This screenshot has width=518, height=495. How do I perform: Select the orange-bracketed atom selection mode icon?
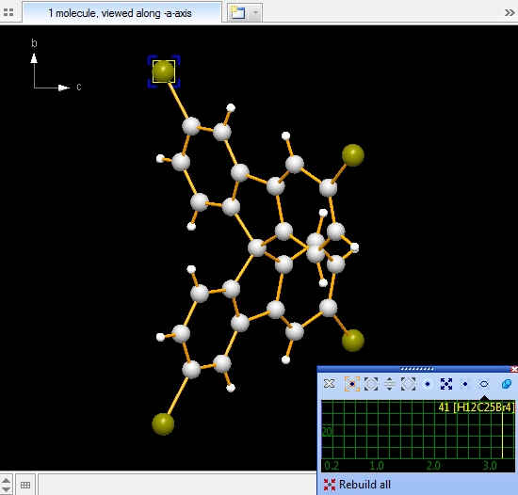click(x=352, y=384)
